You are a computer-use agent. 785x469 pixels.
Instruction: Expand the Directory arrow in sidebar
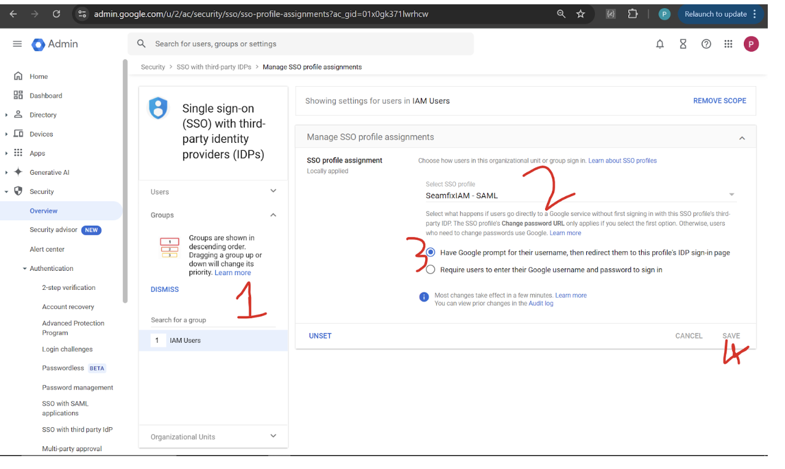click(x=6, y=114)
